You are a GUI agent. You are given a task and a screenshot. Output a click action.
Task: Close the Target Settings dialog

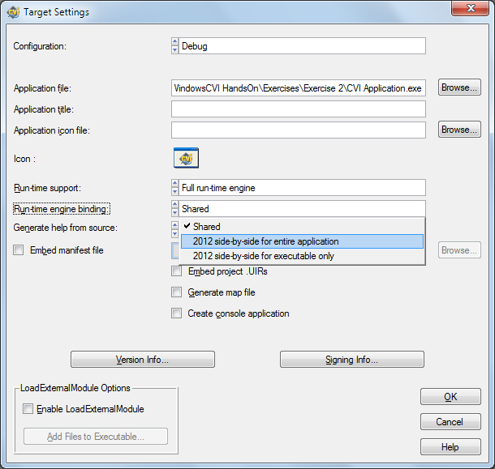click(470, 8)
